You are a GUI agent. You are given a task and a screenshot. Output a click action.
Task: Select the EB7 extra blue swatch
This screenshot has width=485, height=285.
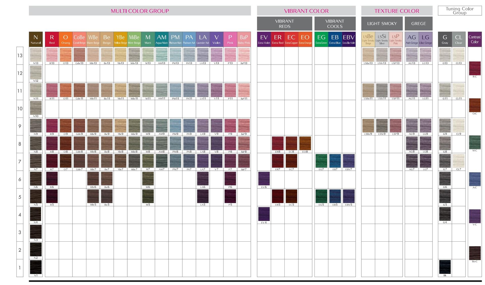coord(335,161)
